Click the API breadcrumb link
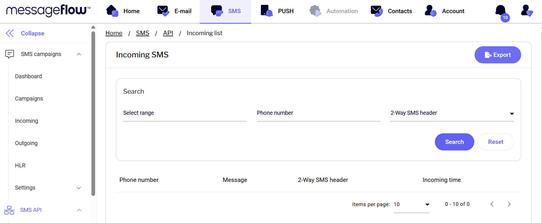 (x=168, y=33)
